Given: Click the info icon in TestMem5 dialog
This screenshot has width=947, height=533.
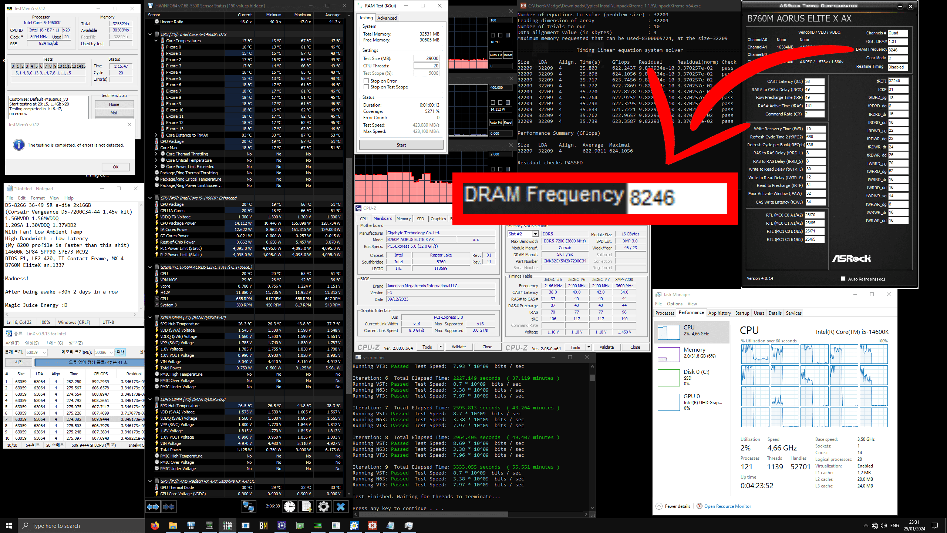Looking at the screenshot, I should click(19, 145).
